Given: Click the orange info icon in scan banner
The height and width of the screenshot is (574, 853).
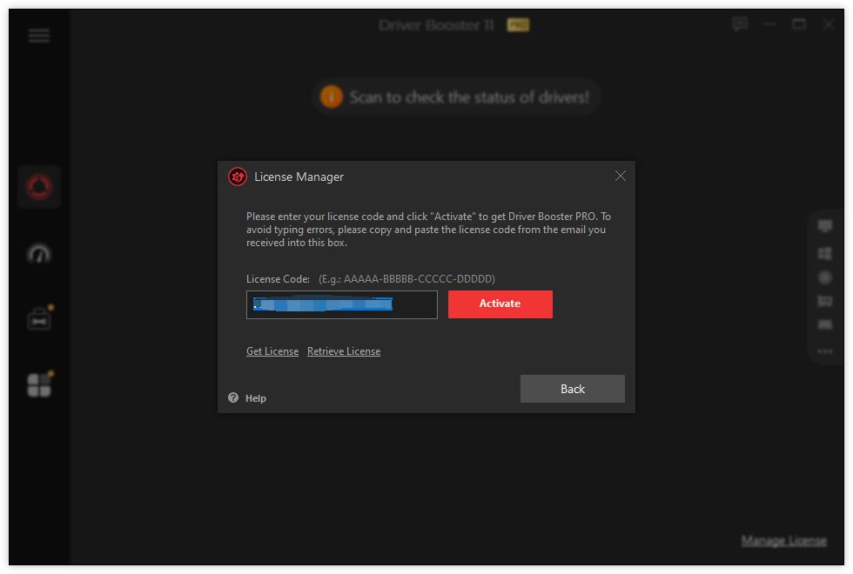Looking at the screenshot, I should 332,97.
